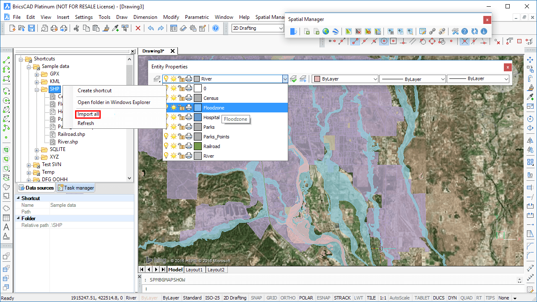
Task: Click the Spatial Manager info icon
Action: (484, 31)
